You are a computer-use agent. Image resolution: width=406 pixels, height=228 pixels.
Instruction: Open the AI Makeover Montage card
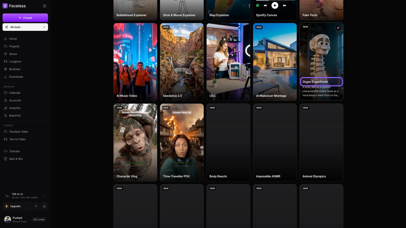[275, 62]
